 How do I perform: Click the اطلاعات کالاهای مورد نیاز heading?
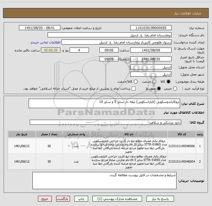click(x=184, y=113)
